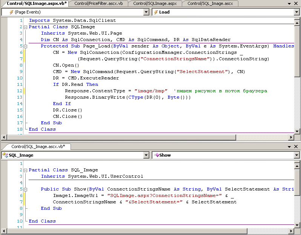Screen dimensions: 301x235
Task: Click the upper pane vertical scrollbar thumb
Action: pos(297,51)
